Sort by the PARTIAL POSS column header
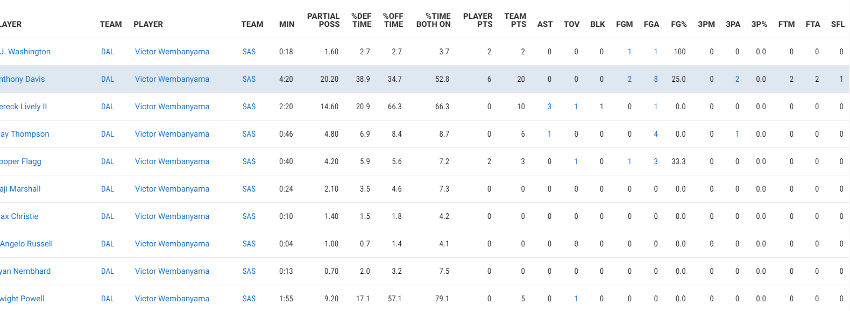Image resolution: width=850 pixels, height=311 pixels. point(323,20)
